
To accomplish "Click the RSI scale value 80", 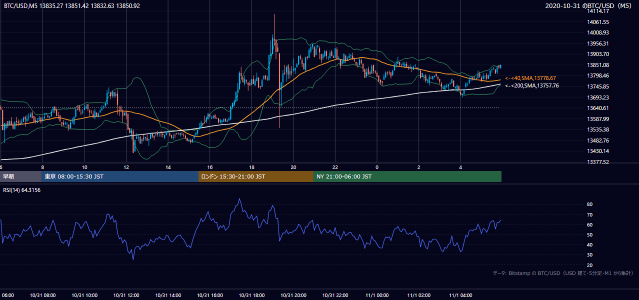I will pyautogui.click(x=589, y=204).
